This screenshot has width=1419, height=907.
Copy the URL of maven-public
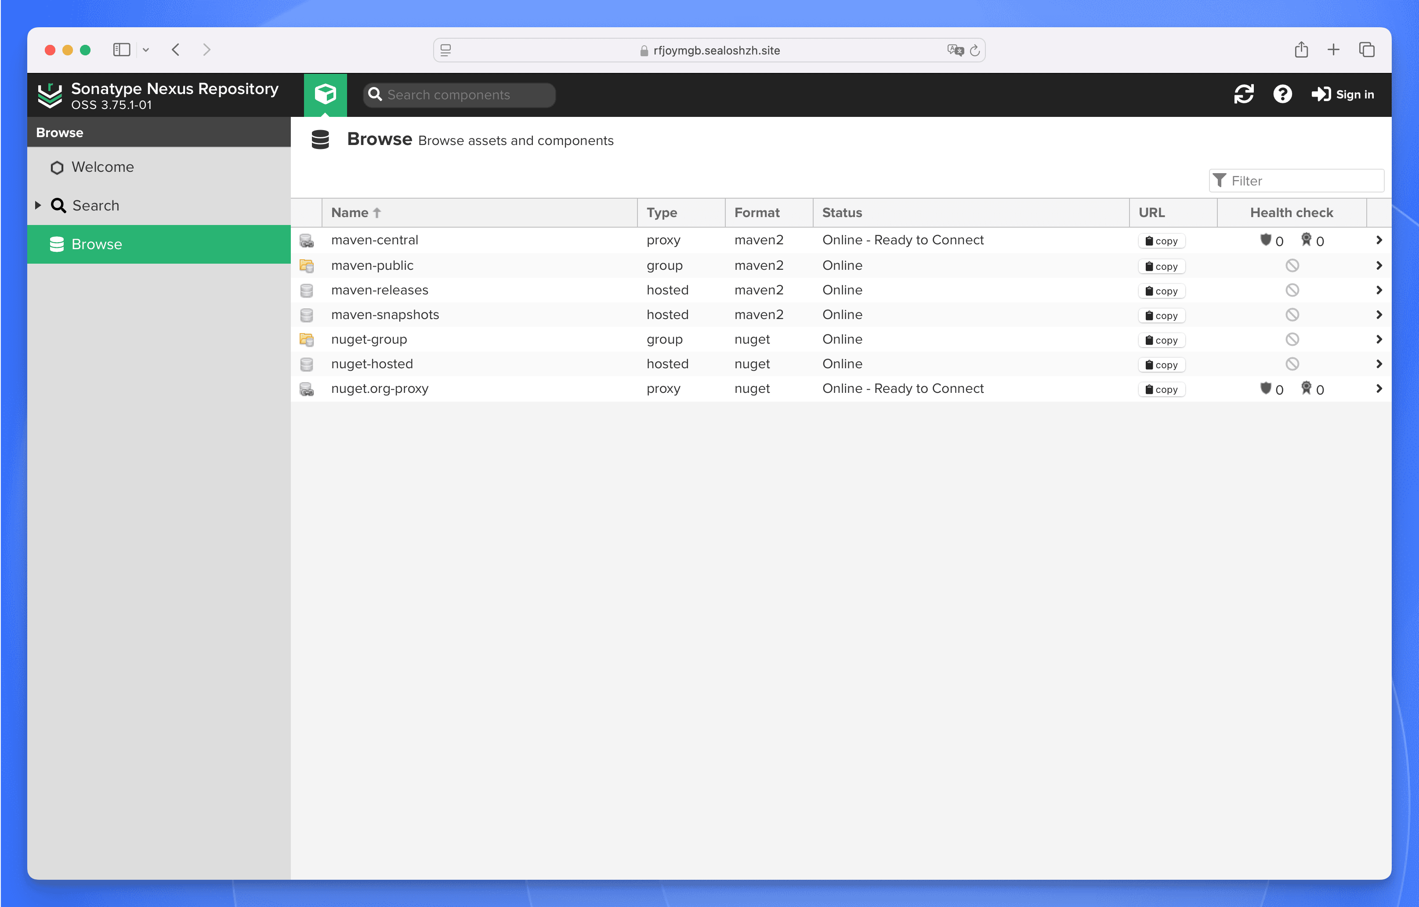[1161, 266]
